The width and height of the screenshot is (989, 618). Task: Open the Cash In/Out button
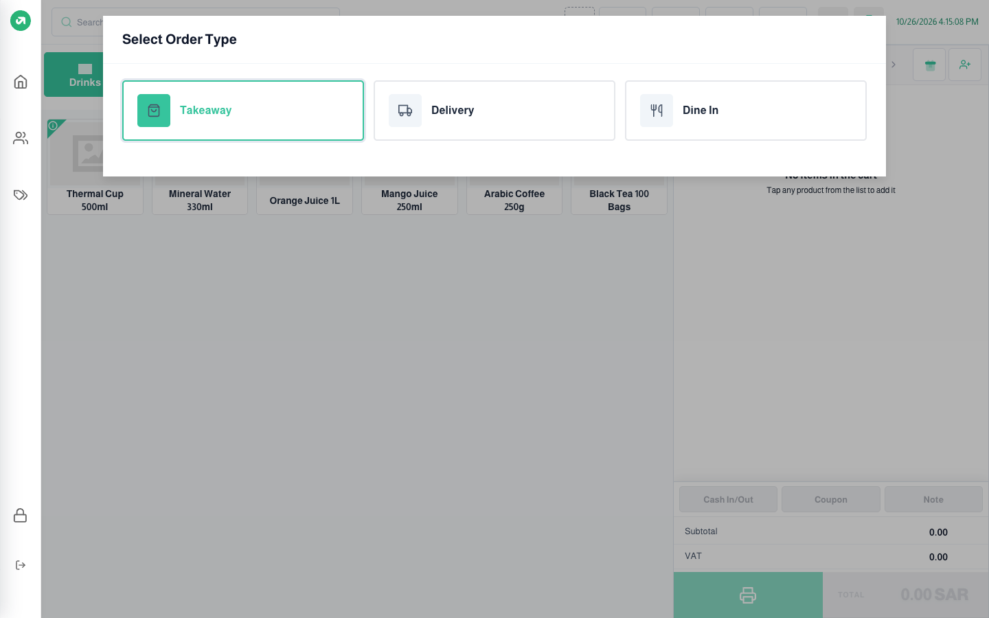point(728,499)
